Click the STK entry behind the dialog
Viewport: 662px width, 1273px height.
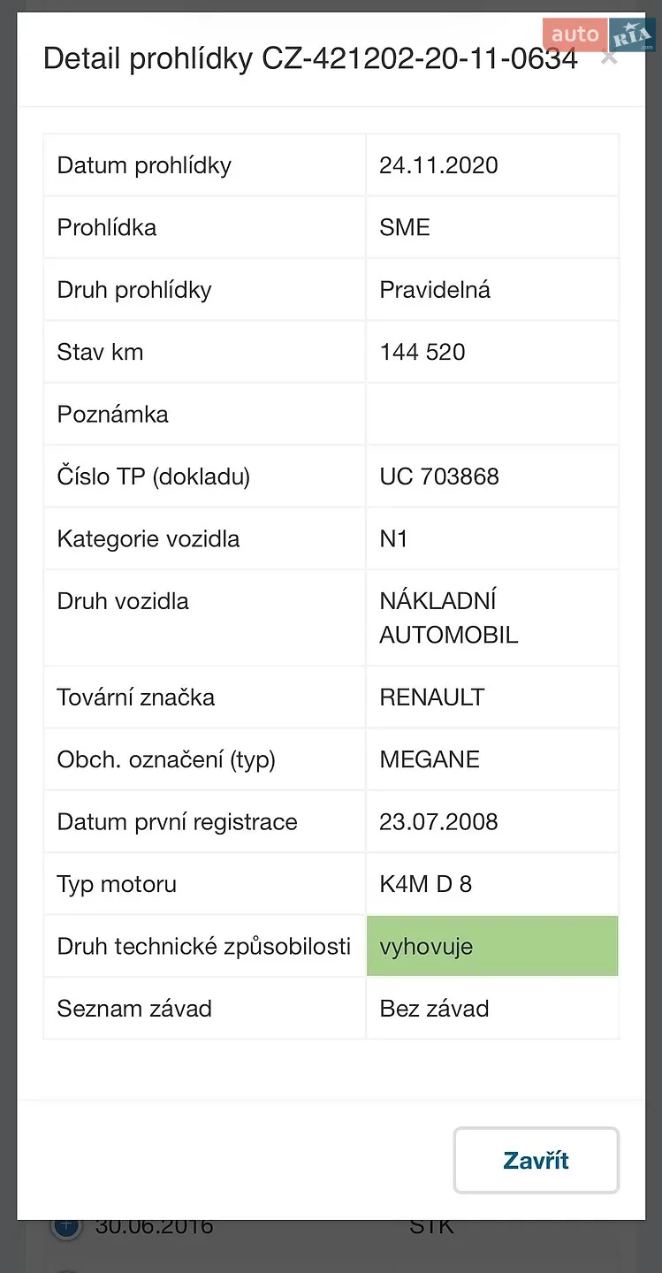pyautogui.click(x=431, y=1227)
